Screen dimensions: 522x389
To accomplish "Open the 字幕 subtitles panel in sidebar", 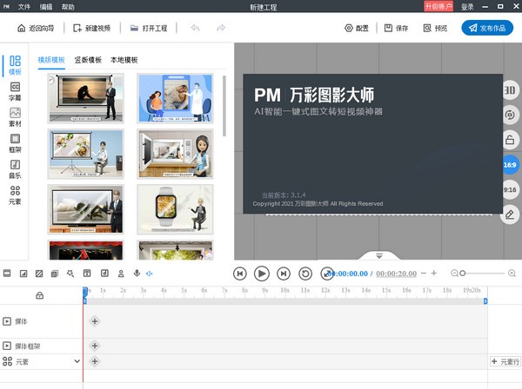I will tap(15, 91).
